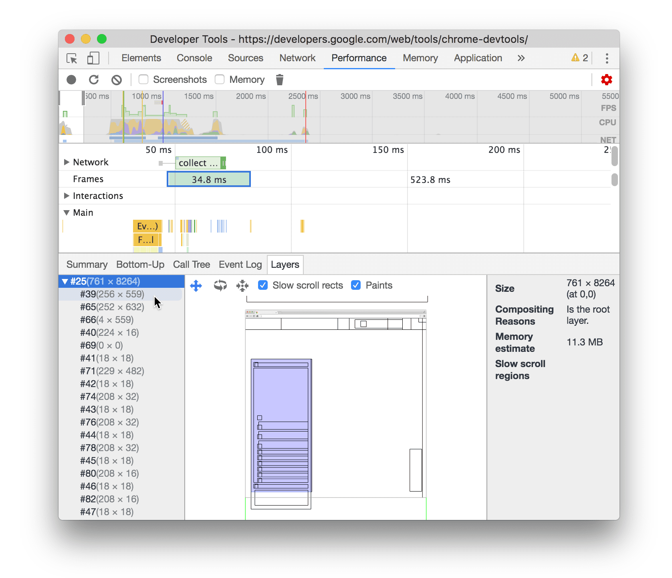The width and height of the screenshot is (672, 578).
Task: Select the inspect element cursor icon
Action: point(71,58)
